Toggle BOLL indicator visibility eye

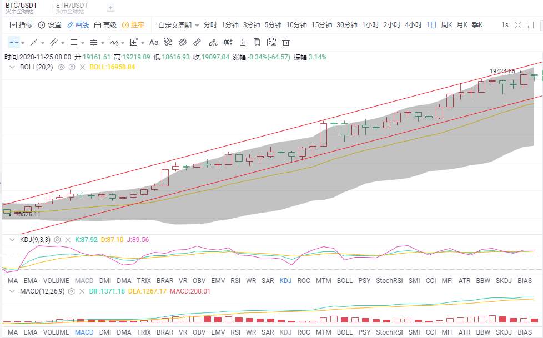tap(61, 67)
